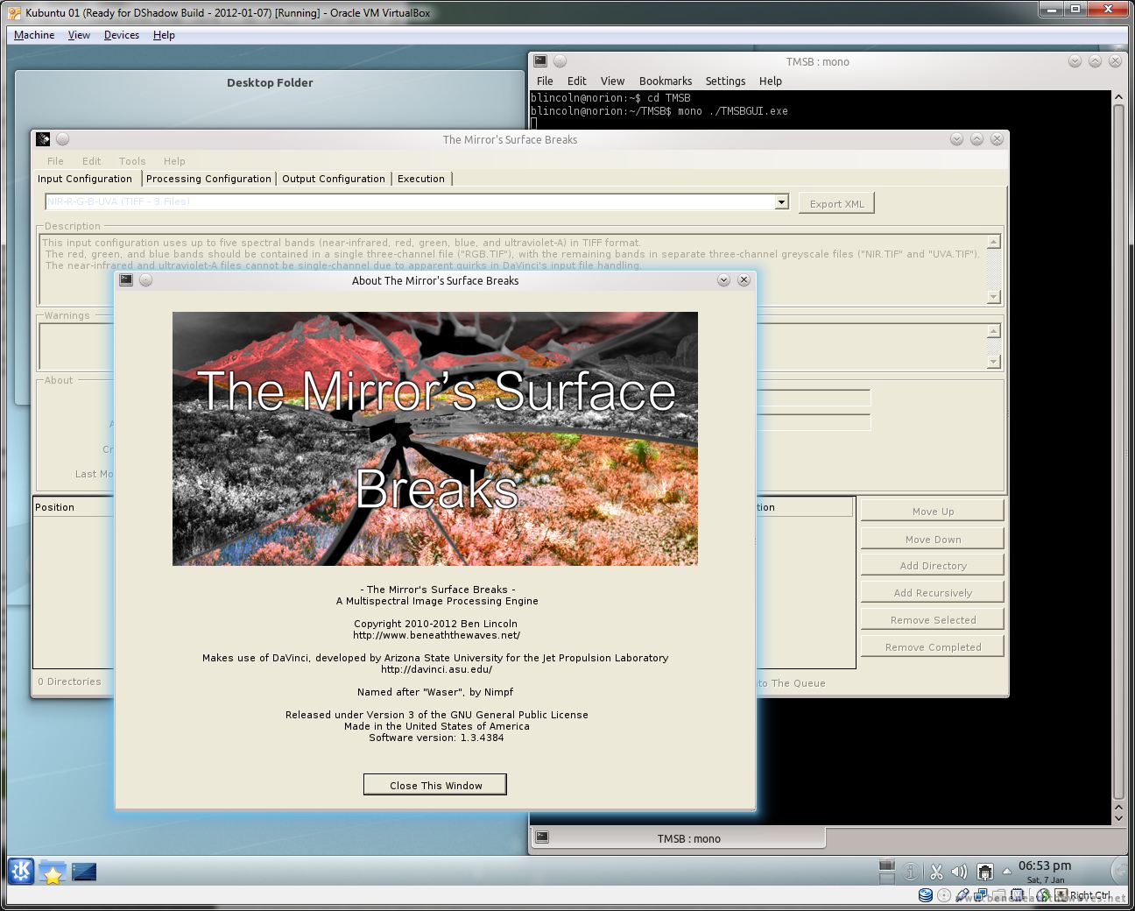Open VirtualBox Devices menu
1135x911 pixels.
tap(121, 35)
